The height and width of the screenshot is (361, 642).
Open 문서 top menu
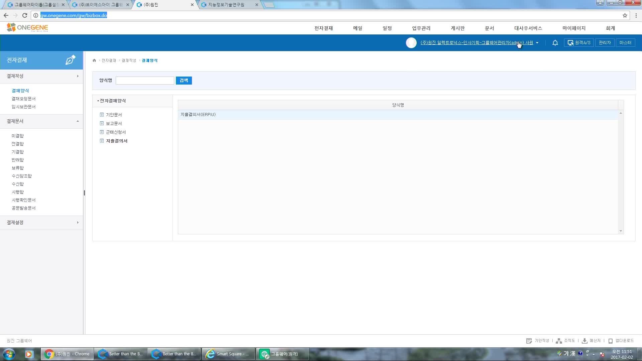(490, 28)
